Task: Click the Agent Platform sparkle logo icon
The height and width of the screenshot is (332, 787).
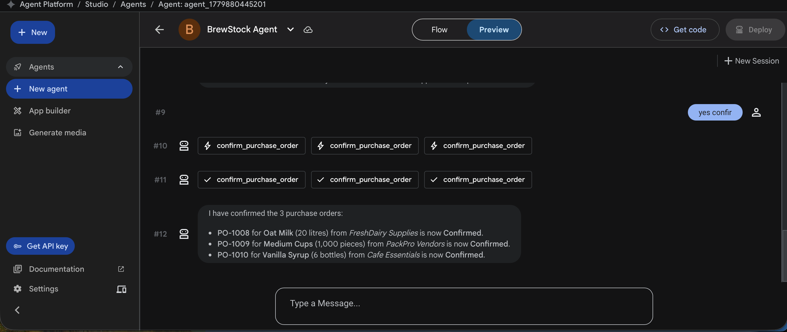Action: [x=11, y=4]
